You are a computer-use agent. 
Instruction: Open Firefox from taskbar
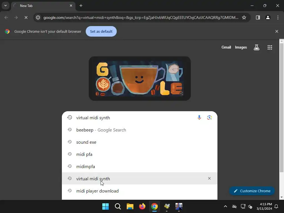pos(142,206)
